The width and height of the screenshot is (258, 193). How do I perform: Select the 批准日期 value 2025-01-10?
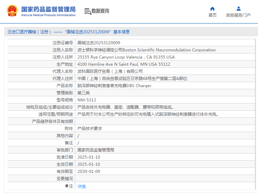[x=89, y=157]
